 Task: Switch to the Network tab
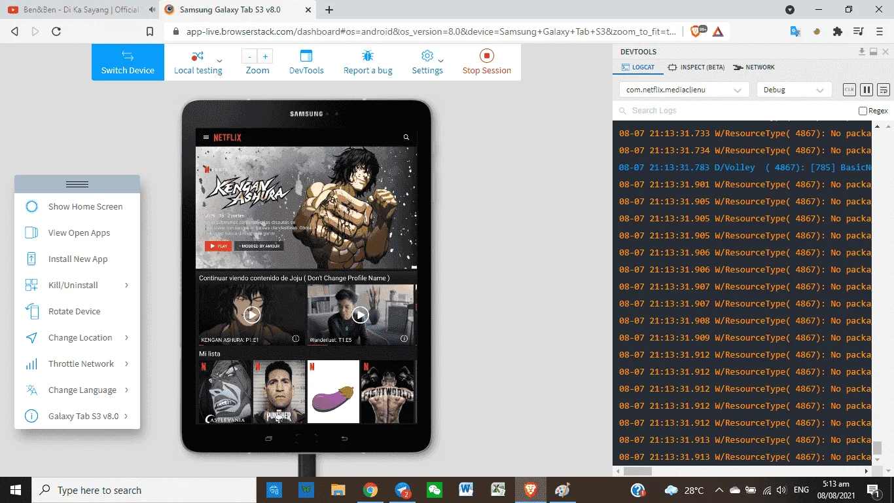click(x=754, y=67)
